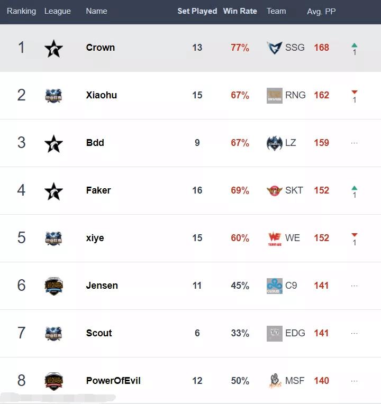Click the MSF team logo icon
Viewport: 381px width, 404px height.
pos(275,381)
